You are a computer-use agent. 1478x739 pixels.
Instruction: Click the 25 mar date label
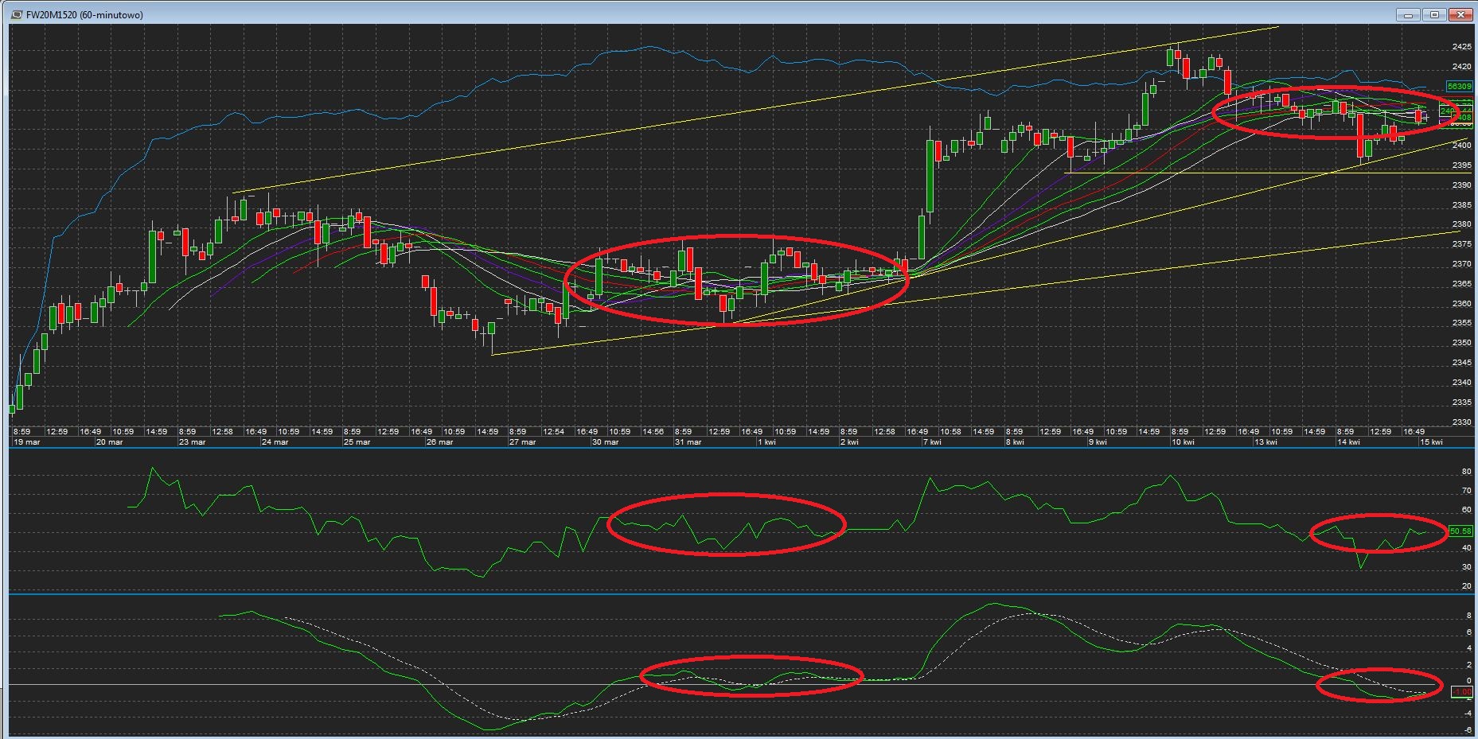pyautogui.click(x=357, y=442)
